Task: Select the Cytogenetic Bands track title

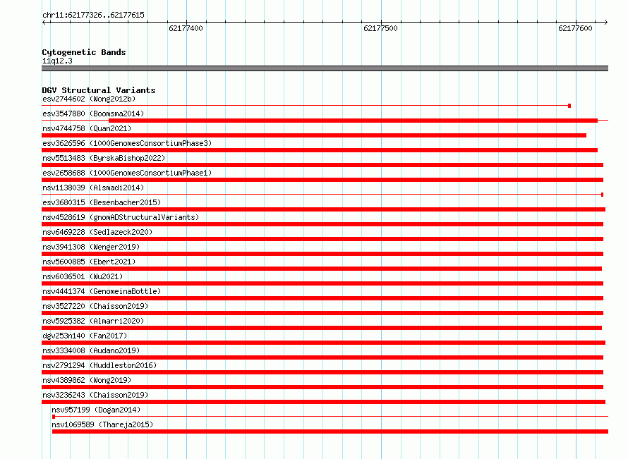Action: pos(84,52)
